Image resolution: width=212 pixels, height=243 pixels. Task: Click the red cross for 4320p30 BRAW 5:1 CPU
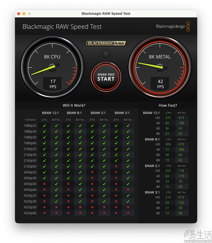click(x=92, y=202)
